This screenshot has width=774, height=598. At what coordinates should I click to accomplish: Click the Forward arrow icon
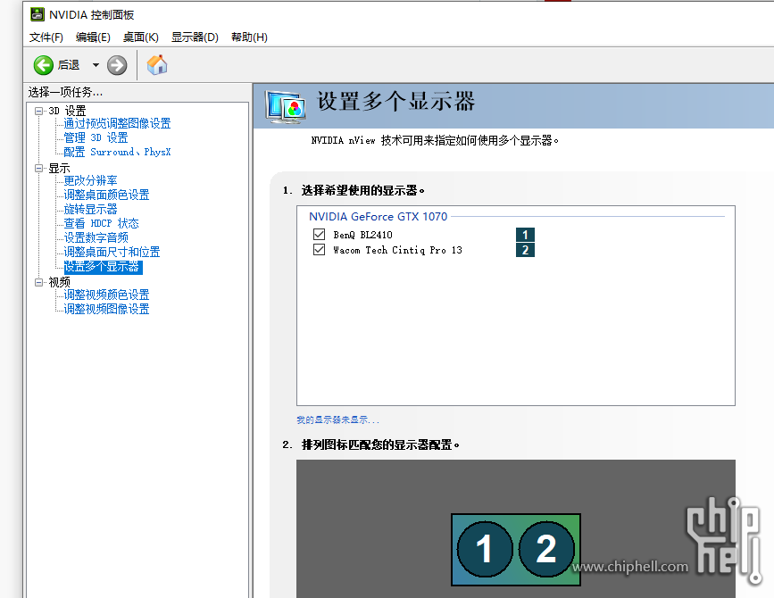coord(117,65)
